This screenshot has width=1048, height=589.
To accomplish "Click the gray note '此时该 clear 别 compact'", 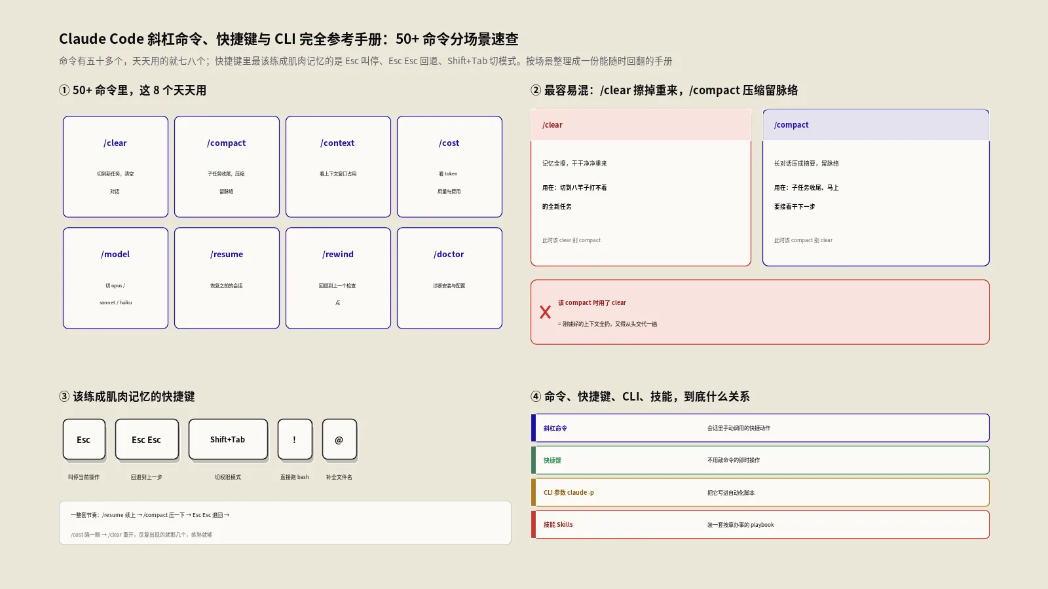I will [x=571, y=240].
